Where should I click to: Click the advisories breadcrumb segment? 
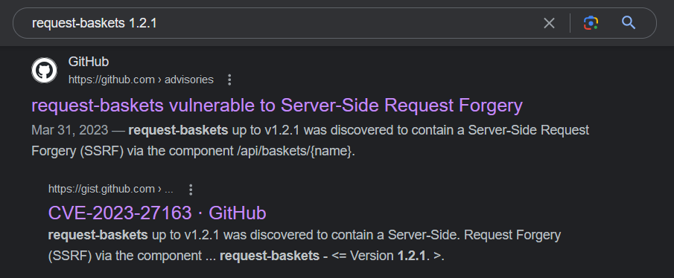[x=189, y=80]
